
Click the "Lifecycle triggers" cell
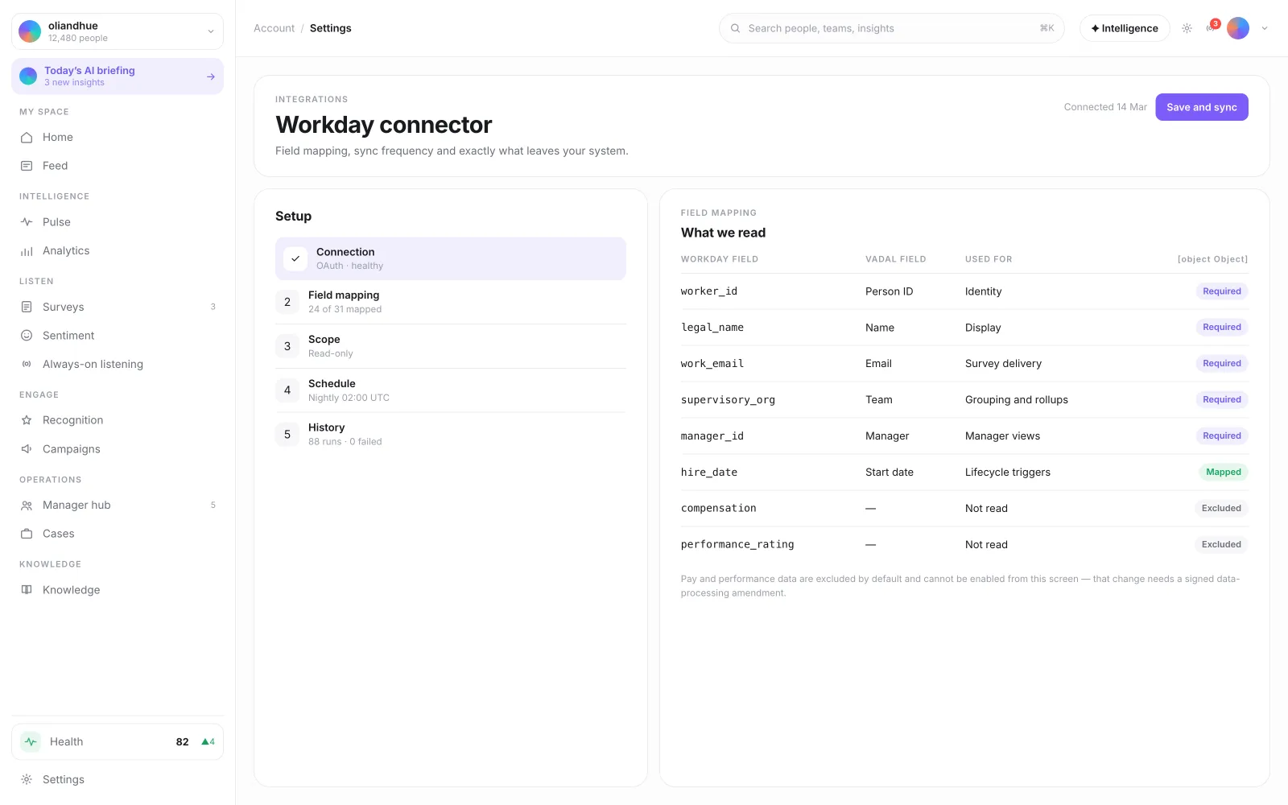click(1008, 473)
